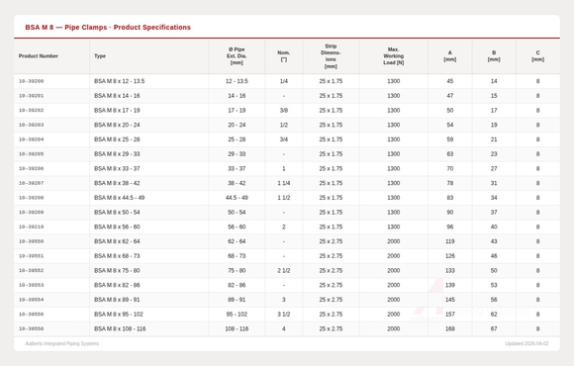
Task: Click the nominal size 2 1/2 cell
Action: [284, 270]
